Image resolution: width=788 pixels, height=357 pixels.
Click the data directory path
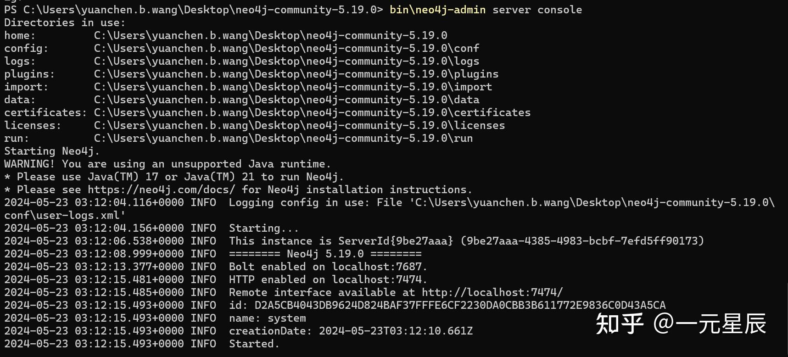tap(286, 100)
